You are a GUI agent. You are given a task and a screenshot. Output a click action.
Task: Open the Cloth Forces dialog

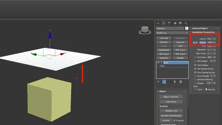point(171,102)
